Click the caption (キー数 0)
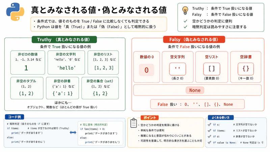 click(246, 78)
